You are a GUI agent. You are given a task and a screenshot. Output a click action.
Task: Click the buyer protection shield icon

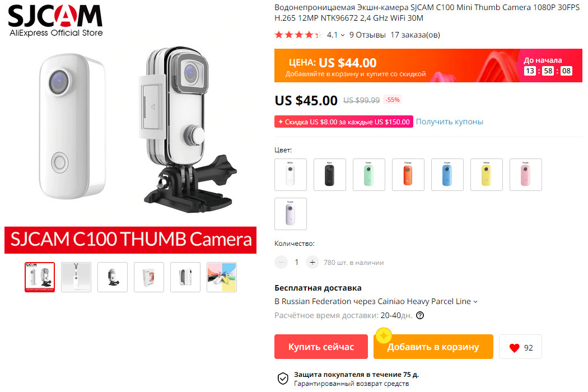coord(283,379)
